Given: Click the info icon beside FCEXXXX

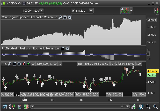Looking at the screenshot, I should [x=24, y=3].
